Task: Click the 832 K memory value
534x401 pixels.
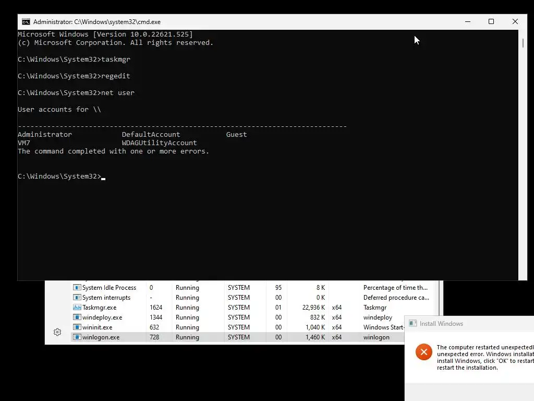Action: (318, 317)
